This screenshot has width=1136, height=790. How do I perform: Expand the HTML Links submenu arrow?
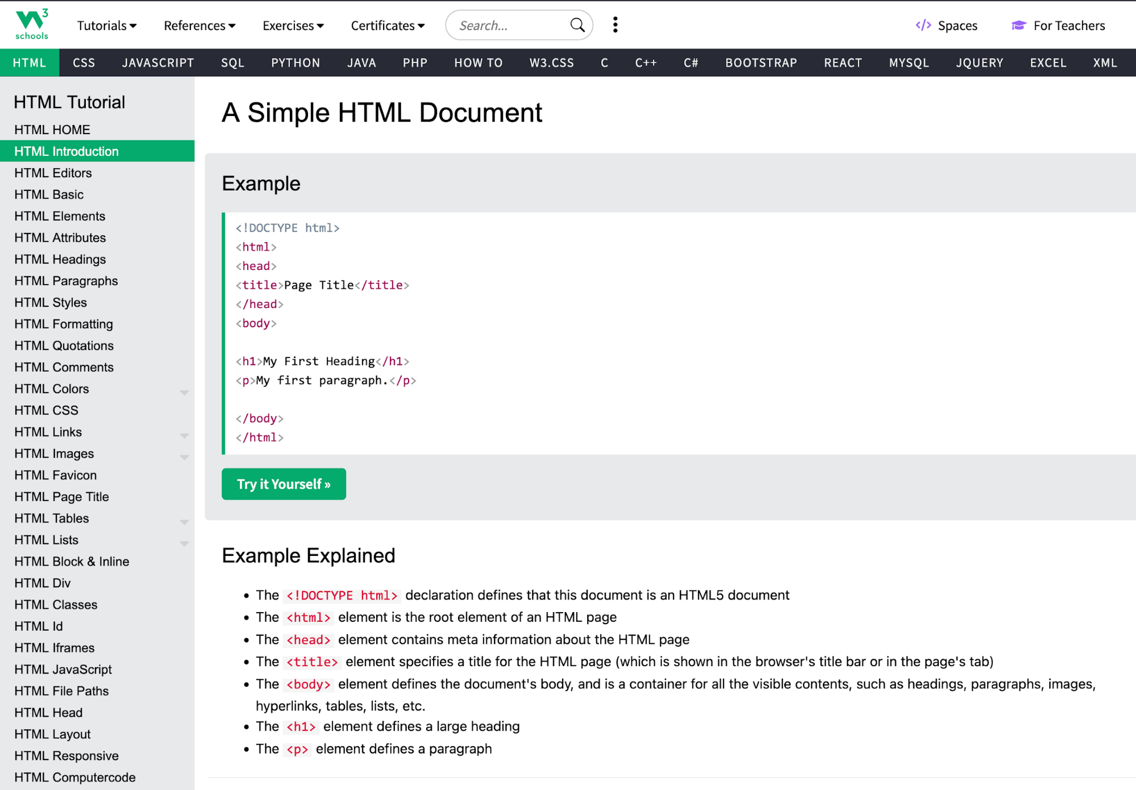coord(184,435)
